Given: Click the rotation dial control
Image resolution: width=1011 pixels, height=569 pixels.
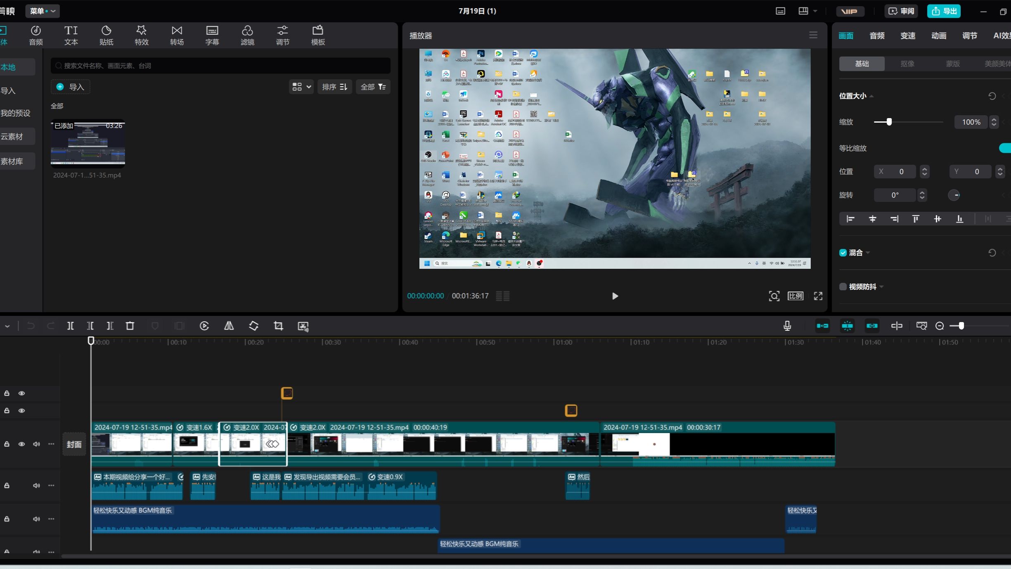Looking at the screenshot, I should click(x=954, y=195).
